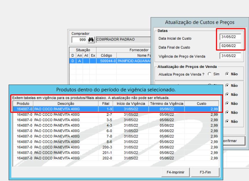249x181 pixels.
Task: Click the At column header under Situação
Action: [x=86, y=55]
